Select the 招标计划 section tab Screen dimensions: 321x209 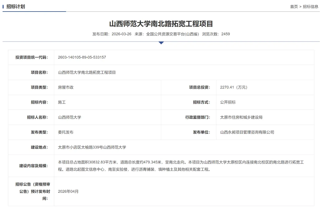15,7
